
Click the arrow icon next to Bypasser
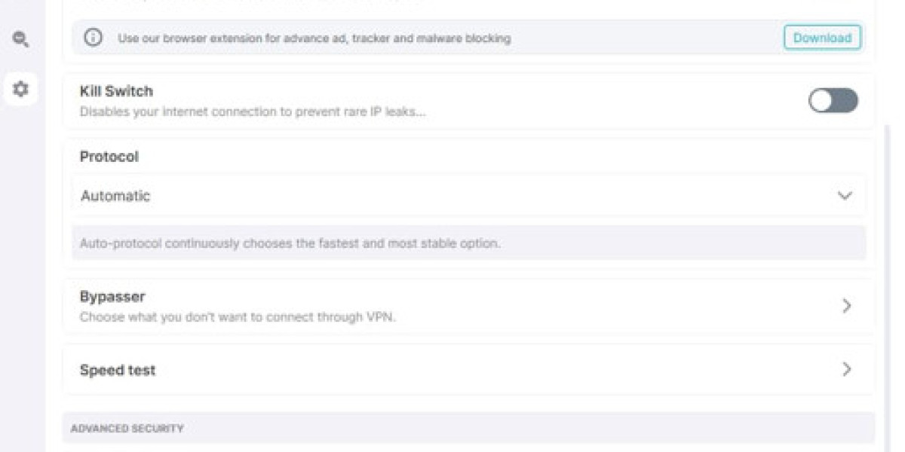pos(845,306)
